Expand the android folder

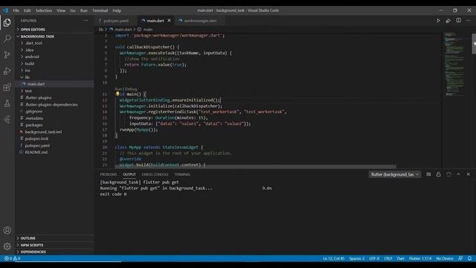click(54, 57)
